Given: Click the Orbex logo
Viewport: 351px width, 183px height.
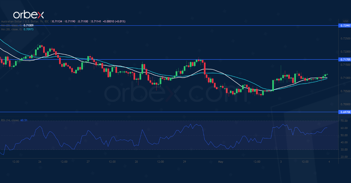Looking at the screenshot, I should point(29,13).
